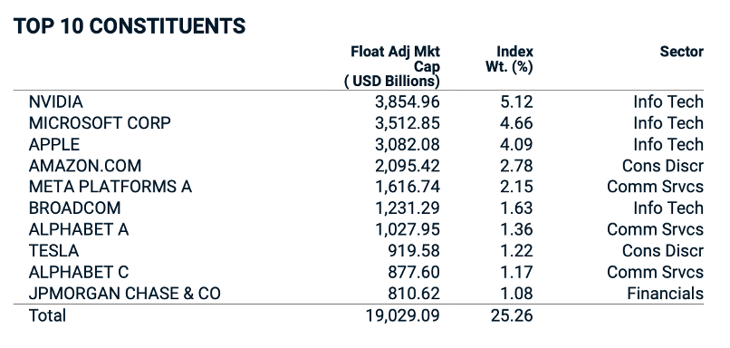The height and width of the screenshot is (348, 730).
Task: Select NVIDIA market cap value 3,854.96
Action: [408, 101]
